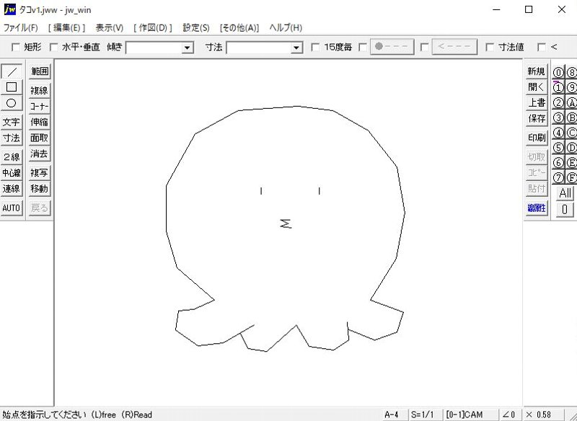Open the ファイル(F) menu

[21, 27]
